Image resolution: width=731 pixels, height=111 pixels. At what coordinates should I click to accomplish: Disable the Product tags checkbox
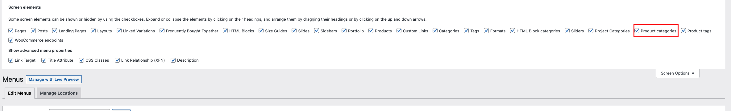pos(684,31)
